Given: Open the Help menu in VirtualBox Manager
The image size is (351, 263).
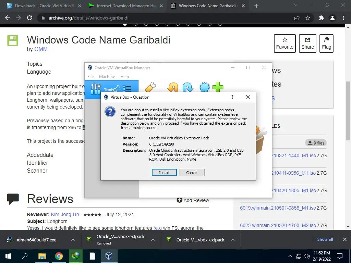Looking at the screenshot, I should click(x=124, y=76).
